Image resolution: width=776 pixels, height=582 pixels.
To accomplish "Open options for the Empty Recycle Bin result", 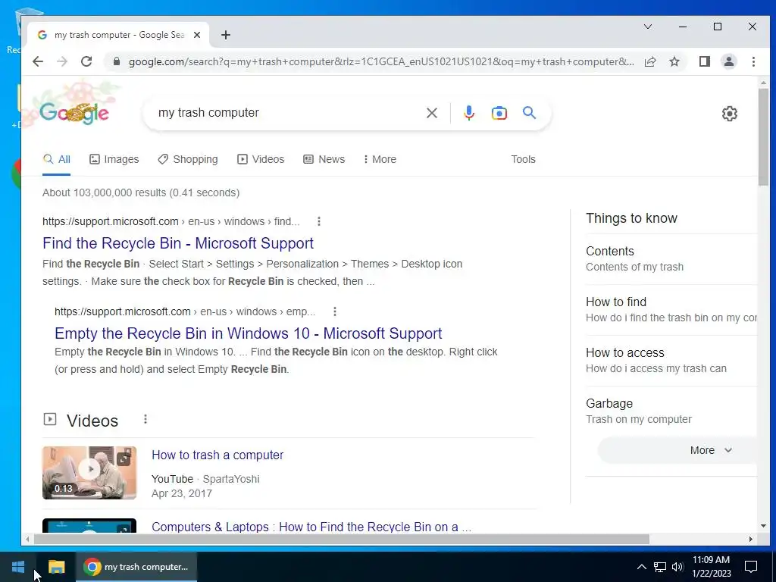I will (334, 311).
